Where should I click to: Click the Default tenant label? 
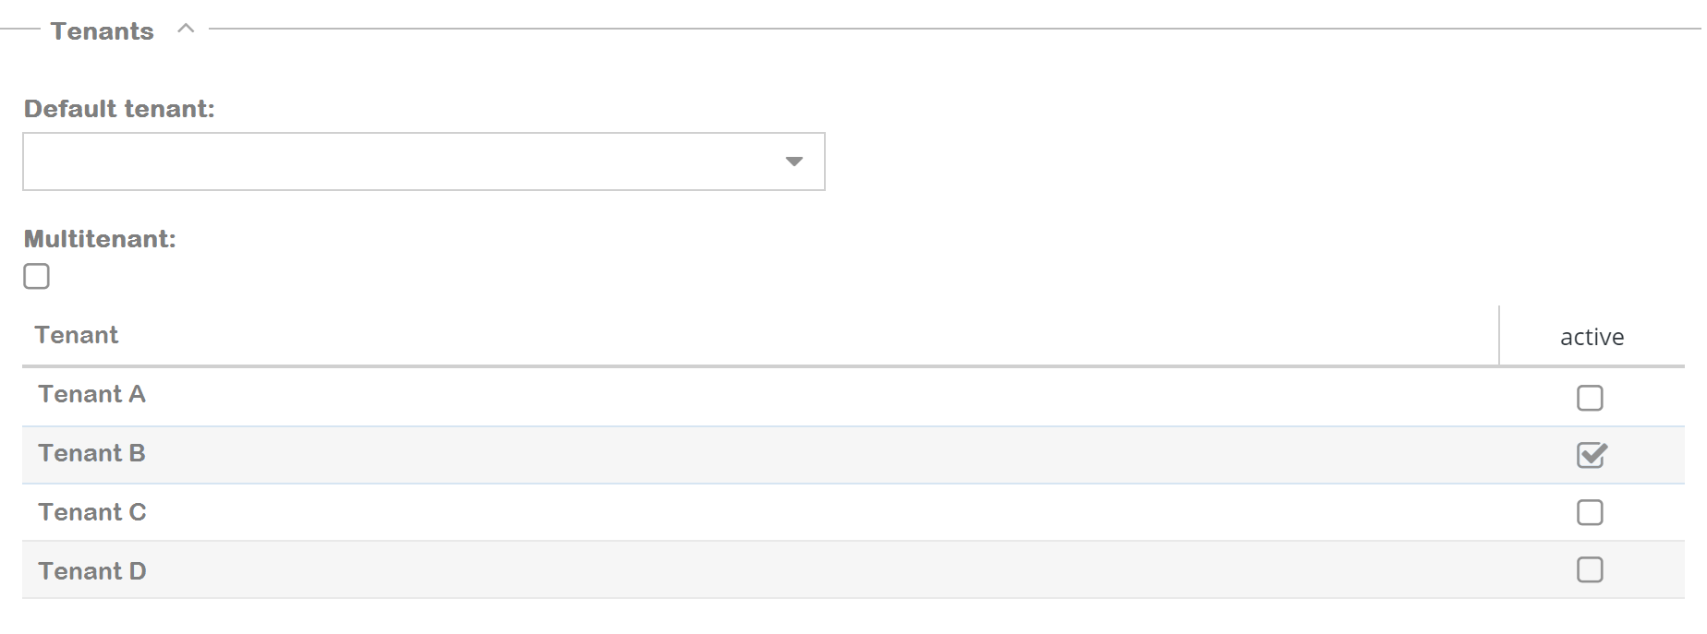pos(119,109)
